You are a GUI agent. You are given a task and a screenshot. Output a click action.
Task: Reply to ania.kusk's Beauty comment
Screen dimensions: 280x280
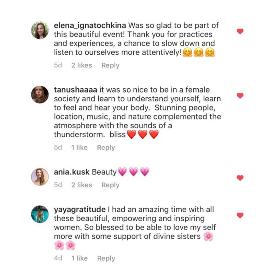pos(110,185)
